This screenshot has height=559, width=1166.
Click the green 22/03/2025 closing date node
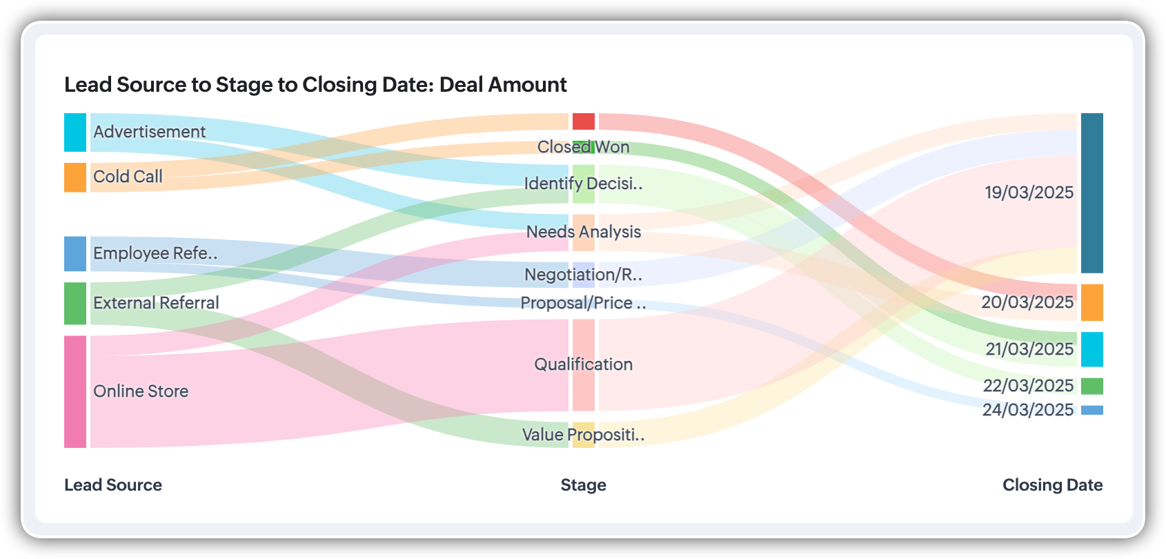[1091, 386]
